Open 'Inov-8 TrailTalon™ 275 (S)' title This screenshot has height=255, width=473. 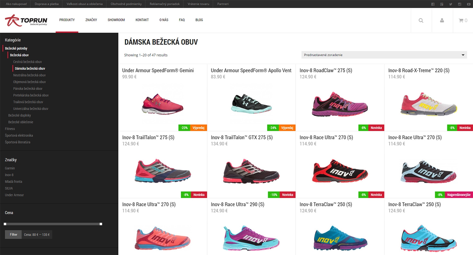click(x=148, y=137)
